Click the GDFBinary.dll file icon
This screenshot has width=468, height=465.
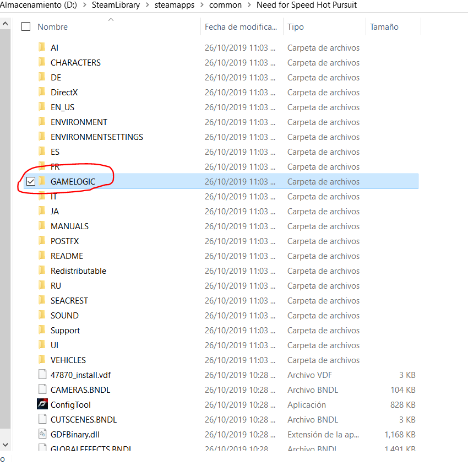(42, 434)
